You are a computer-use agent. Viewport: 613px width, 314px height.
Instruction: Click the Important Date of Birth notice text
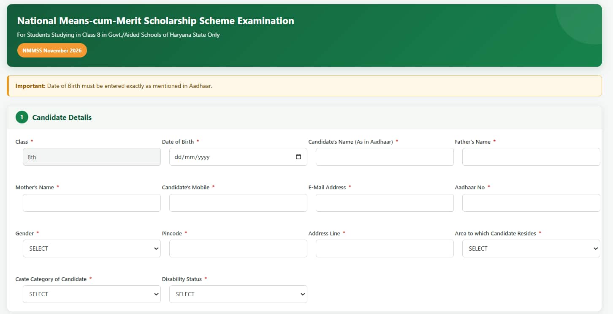114,86
